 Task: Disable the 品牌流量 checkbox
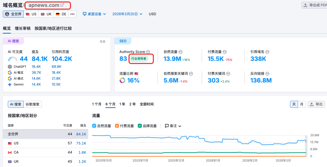click(x=140, y=126)
